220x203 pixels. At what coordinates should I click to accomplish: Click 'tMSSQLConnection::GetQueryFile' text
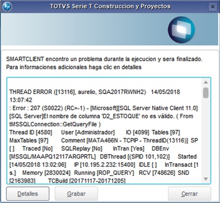tap(53, 124)
